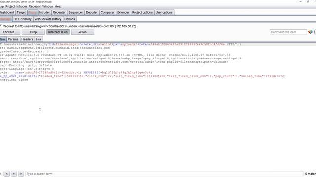Image resolution: width=316 pixels, height=177 pixels.
Task: Open the Intruder menu in menu bar
Action: point(22,6)
